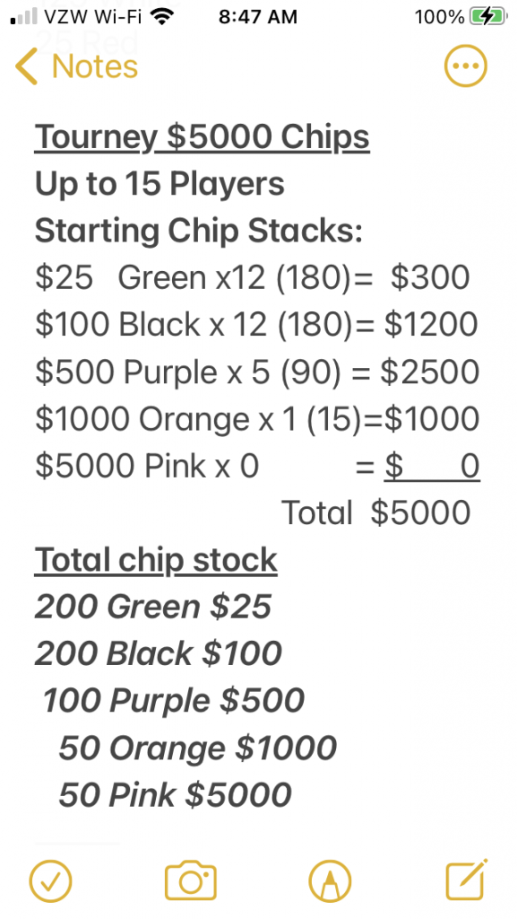The height and width of the screenshot is (919, 517).
Task: Tap the Wi-Fi signal status icon
Action: (x=164, y=16)
